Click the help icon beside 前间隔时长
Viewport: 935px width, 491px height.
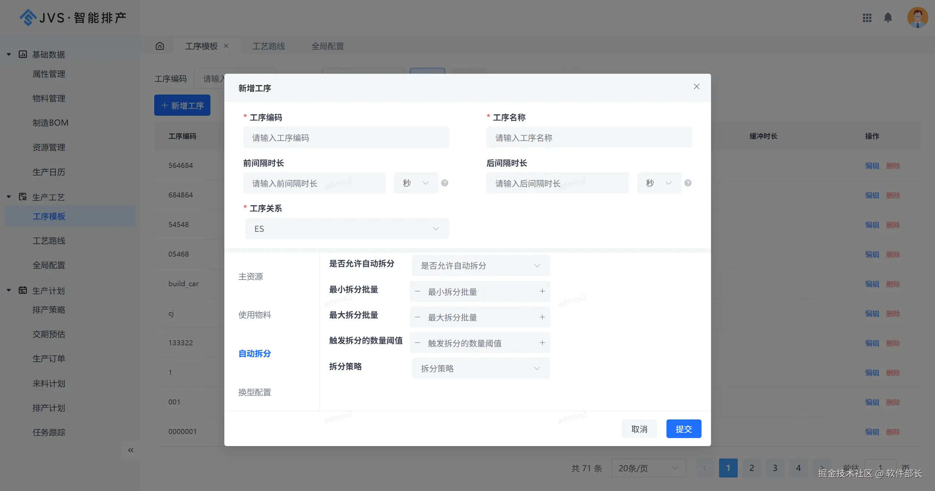click(x=444, y=183)
